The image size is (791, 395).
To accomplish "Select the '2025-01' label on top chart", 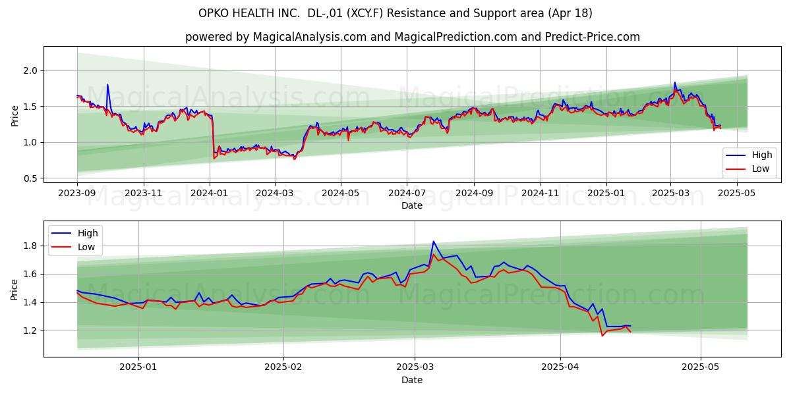I will tap(606, 194).
